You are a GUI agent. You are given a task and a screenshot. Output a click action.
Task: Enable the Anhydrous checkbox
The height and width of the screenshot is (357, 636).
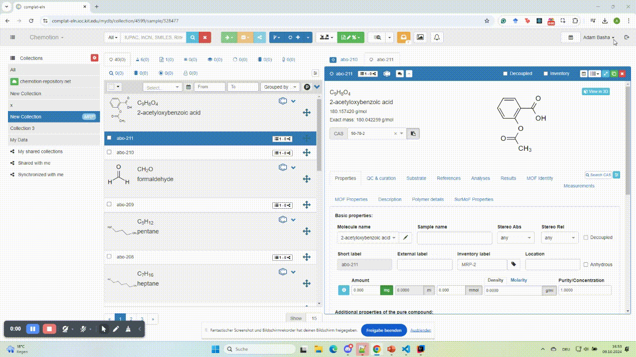(586, 264)
